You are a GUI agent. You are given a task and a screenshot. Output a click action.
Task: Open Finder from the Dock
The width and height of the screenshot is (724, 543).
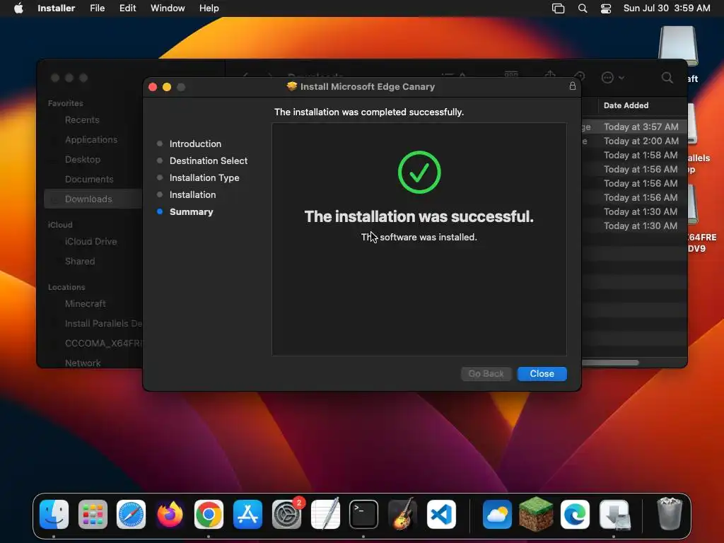point(54,514)
